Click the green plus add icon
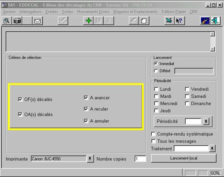 point(89,21)
